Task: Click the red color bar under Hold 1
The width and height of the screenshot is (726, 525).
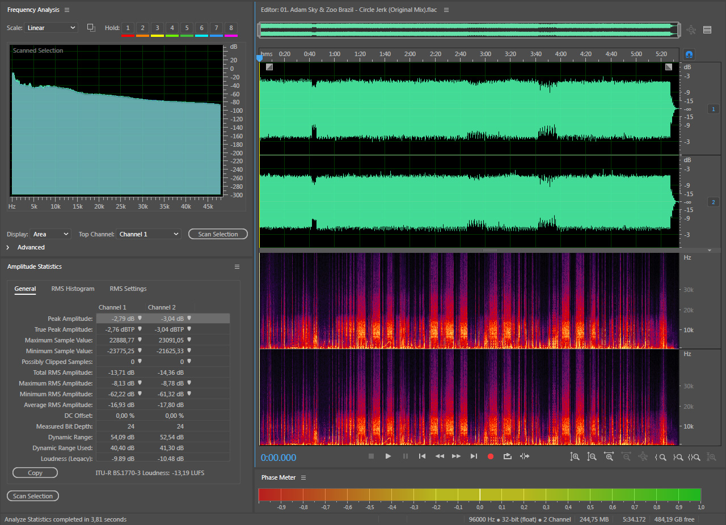Action: 128,36
